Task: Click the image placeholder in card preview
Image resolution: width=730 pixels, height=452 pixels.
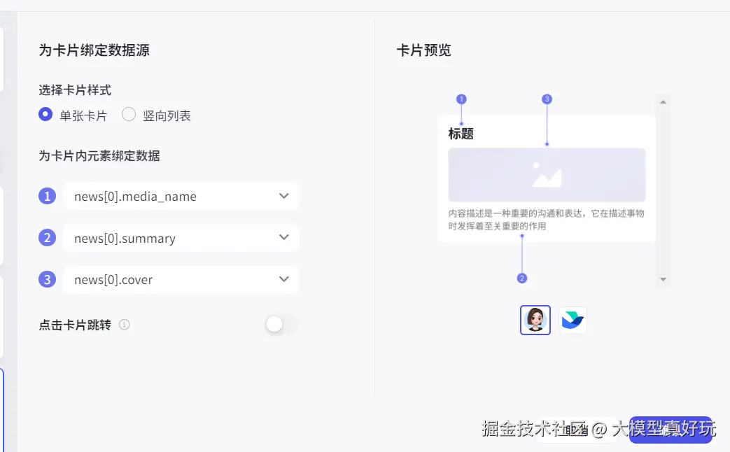Action: point(547,175)
